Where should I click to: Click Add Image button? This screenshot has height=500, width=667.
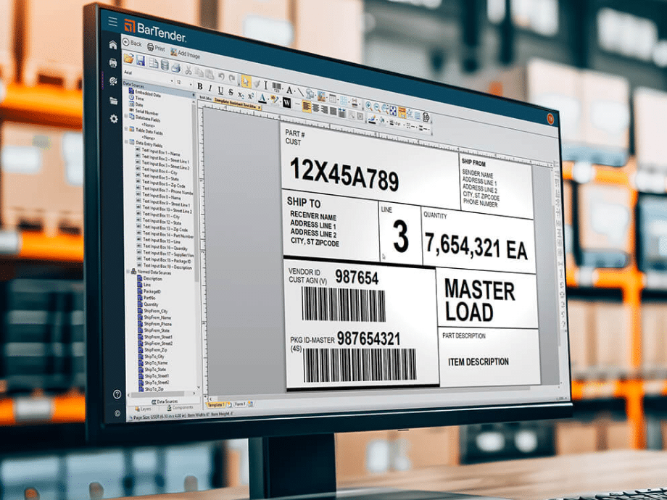[x=185, y=54]
